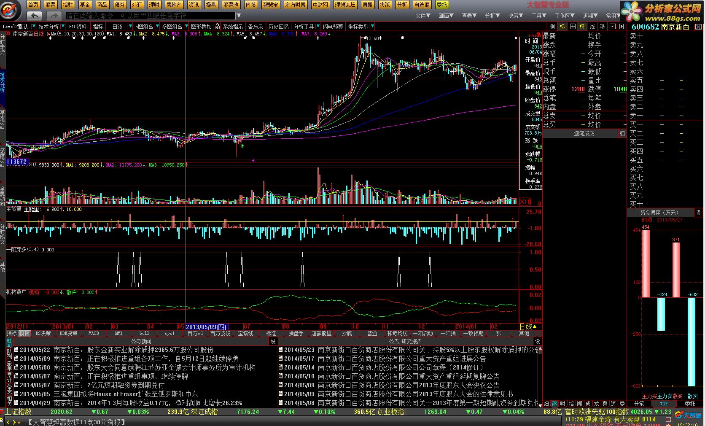705x426 pixels.
Task: Click the 移 move icon
Action: 602,27
